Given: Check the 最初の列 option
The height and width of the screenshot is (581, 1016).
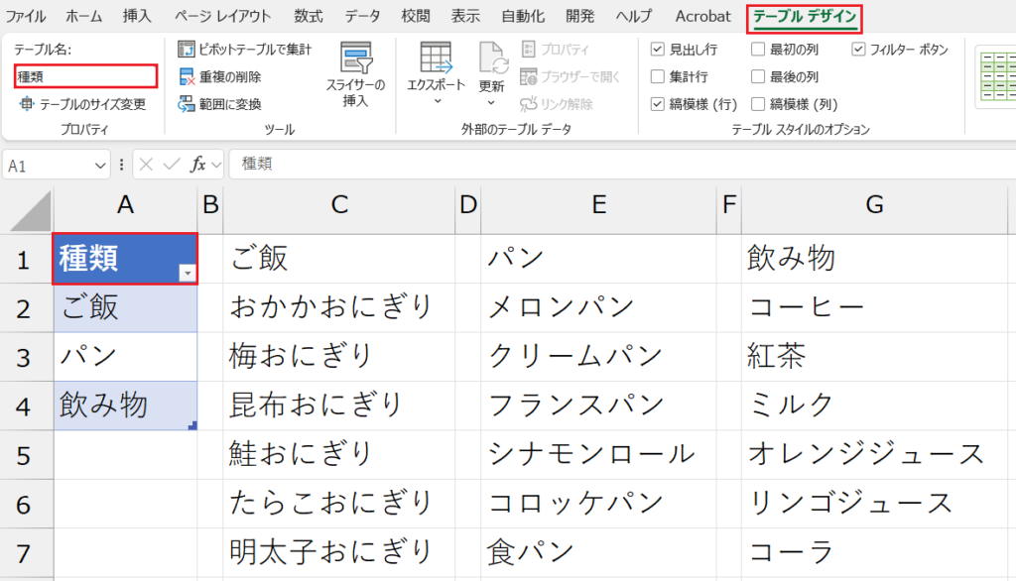Looking at the screenshot, I should 758,48.
